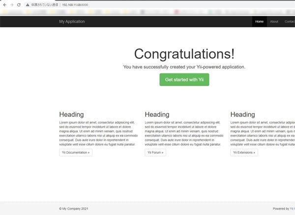Image resolution: width=295 pixels, height=215 pixels.
Task: Open the About navigation item
Action: pos(274,22)
